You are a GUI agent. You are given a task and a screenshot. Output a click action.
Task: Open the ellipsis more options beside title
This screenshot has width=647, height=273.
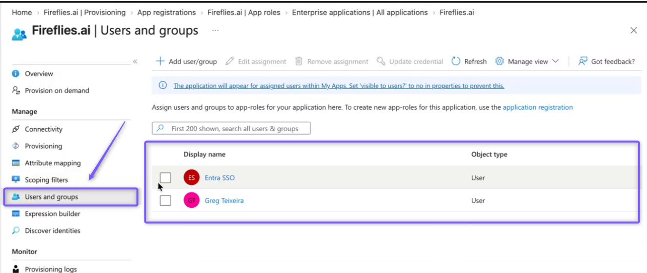tap(215, 31)
